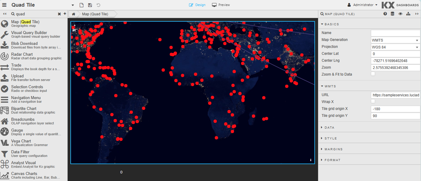Toggle the eye visibility icon in properties panel
421x181 pixels.
400,14
